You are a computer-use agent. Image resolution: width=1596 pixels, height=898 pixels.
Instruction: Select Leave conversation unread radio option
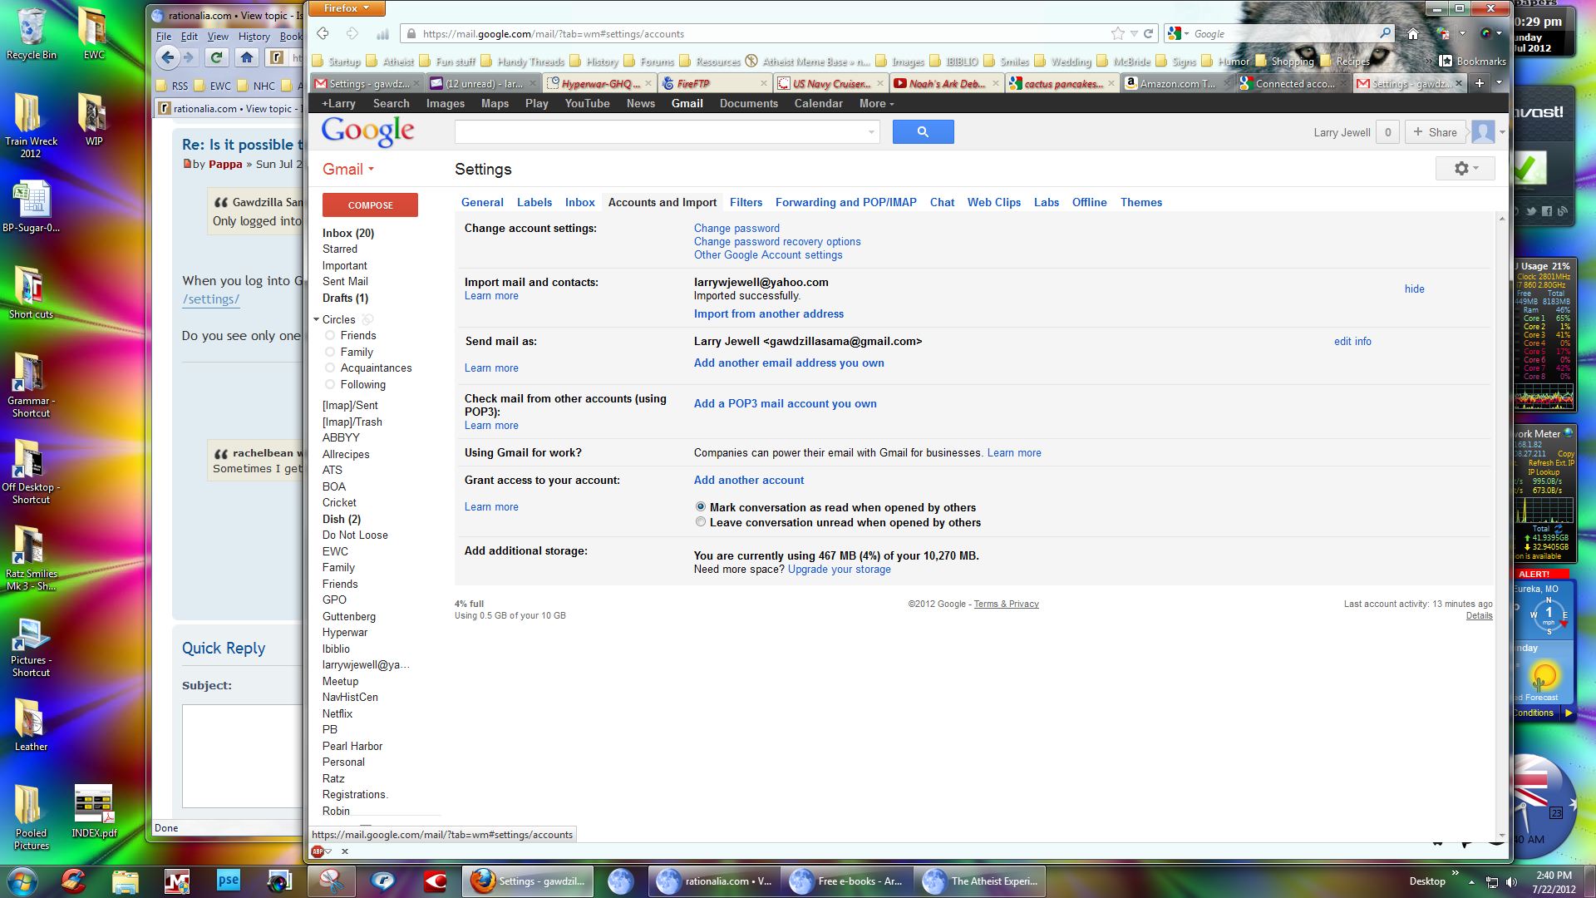click(701, 522)
